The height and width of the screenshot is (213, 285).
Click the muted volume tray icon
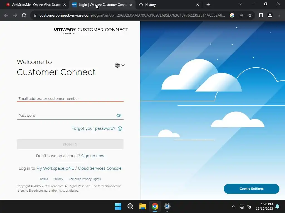[249, 206]
